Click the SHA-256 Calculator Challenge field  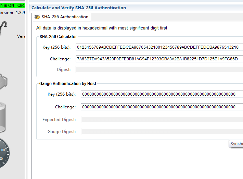159,59
